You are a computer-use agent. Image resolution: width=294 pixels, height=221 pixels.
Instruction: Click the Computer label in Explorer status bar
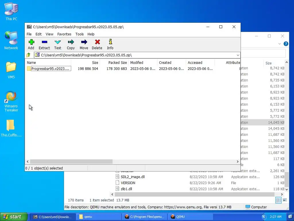point(259,207)
